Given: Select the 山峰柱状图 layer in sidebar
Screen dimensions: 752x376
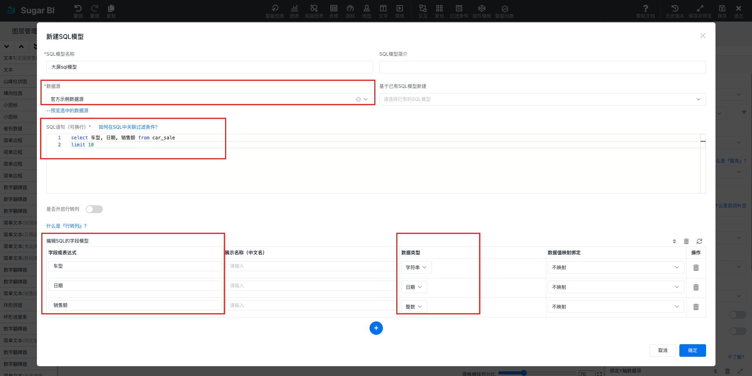Looking at the screenshot, I should pos(18,82).
